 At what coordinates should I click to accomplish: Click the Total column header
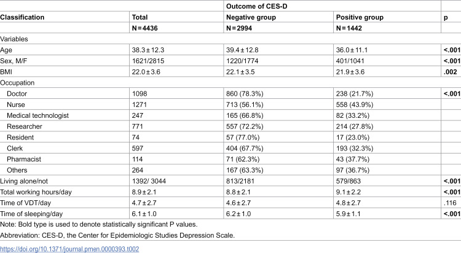tap(140, 17)
